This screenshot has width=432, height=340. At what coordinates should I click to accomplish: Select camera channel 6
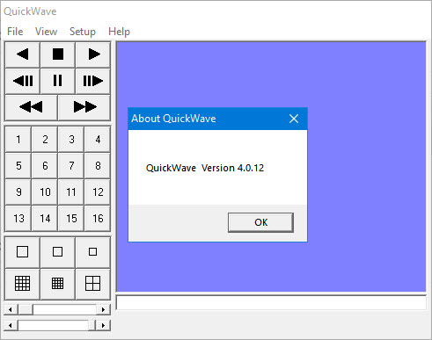coord(45,166)
